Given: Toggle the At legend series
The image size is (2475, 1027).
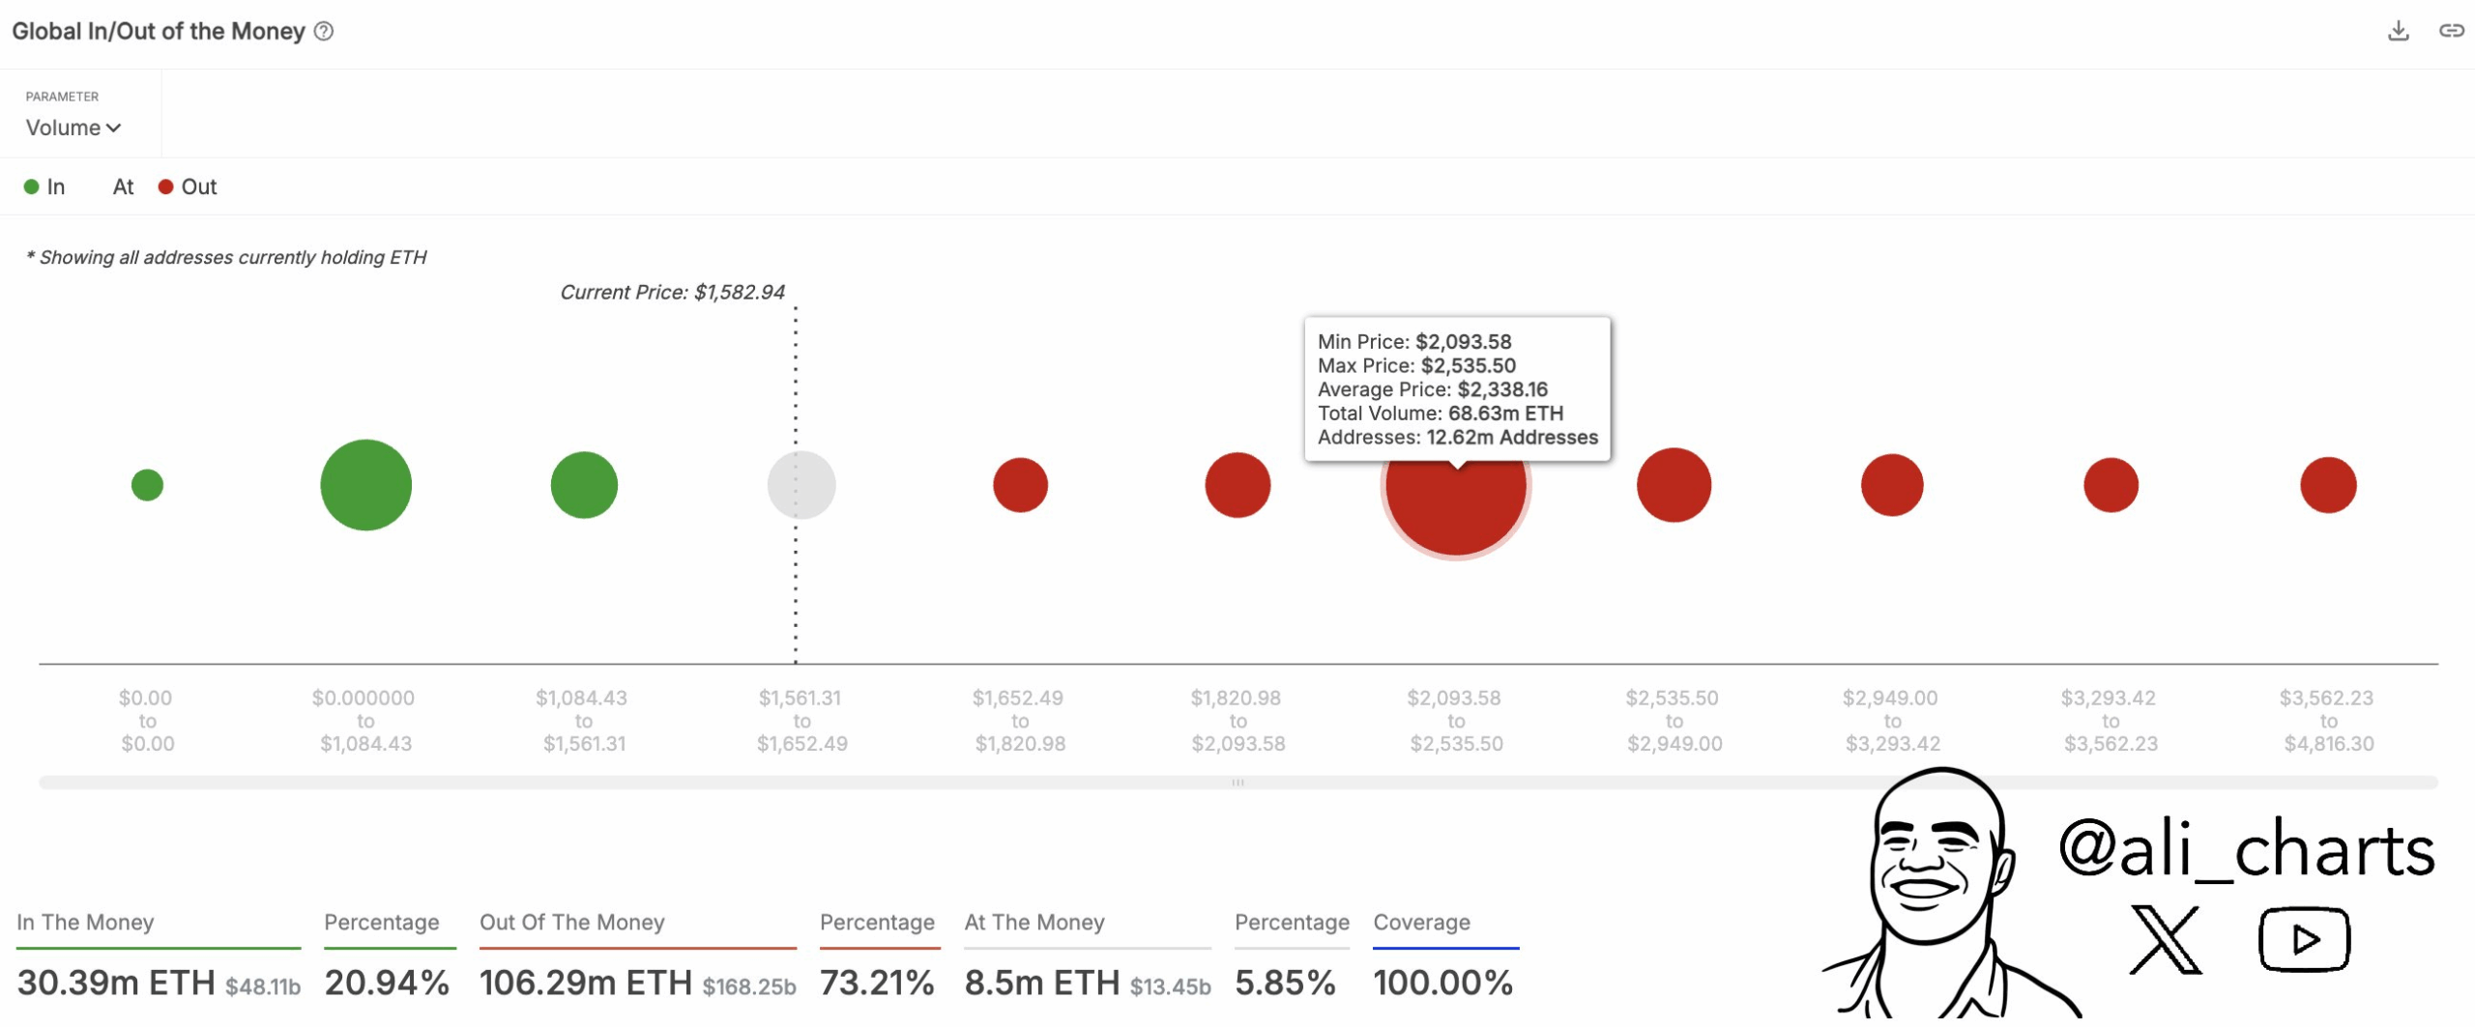Looking at the screenshot, I should [x=123, y=186].
